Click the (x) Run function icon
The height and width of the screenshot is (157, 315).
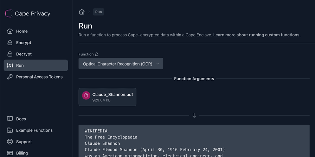(x=10, y=66)
